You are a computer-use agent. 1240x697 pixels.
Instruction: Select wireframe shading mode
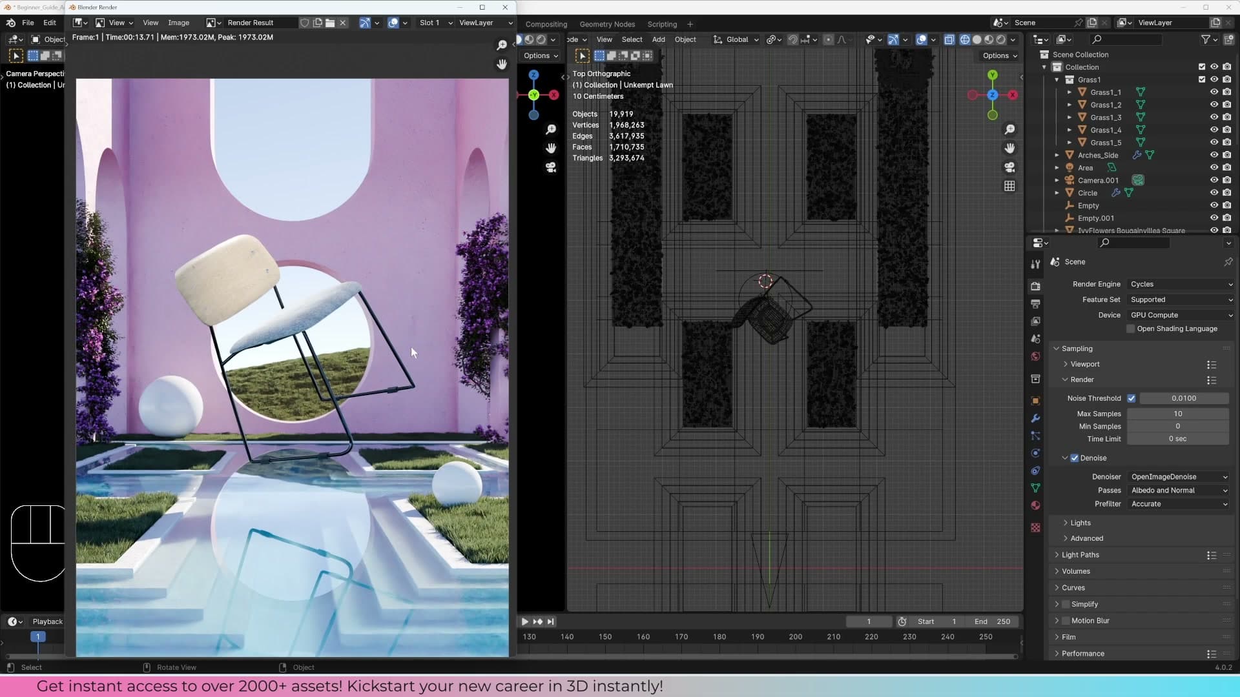[x=965, y=39]
